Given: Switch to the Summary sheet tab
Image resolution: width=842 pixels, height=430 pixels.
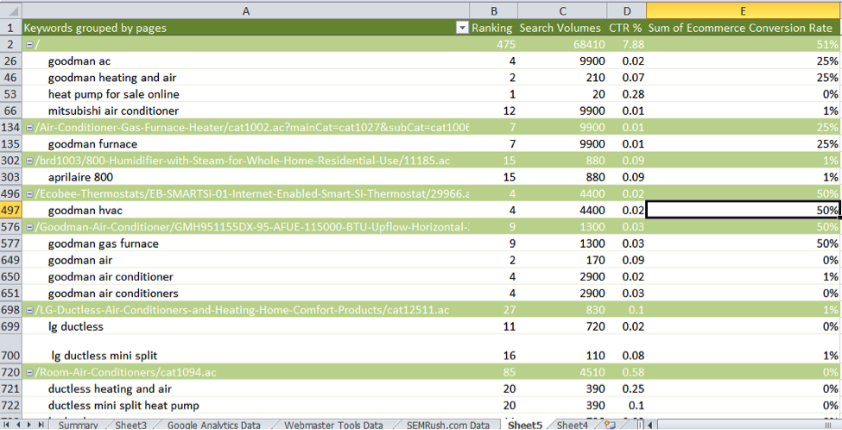Looking at the screenshot, I should pyautogui.click(x=78, y=425).
